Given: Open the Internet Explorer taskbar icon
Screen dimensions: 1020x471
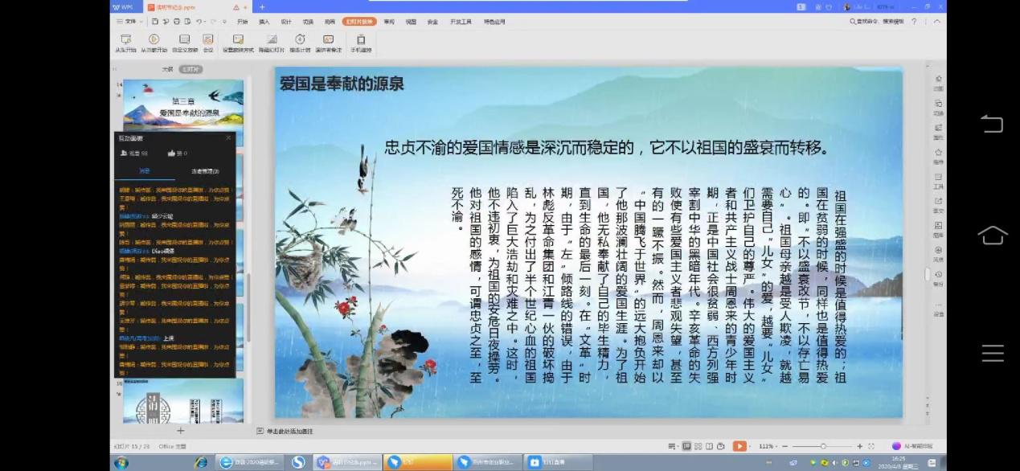Looking at the screenshot, I should pyautogui.click(x=201, y=462).
